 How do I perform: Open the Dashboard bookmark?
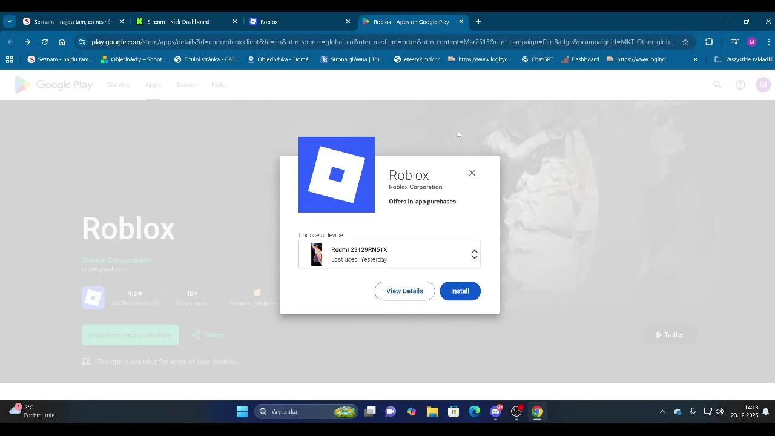[x=580, y=59]
